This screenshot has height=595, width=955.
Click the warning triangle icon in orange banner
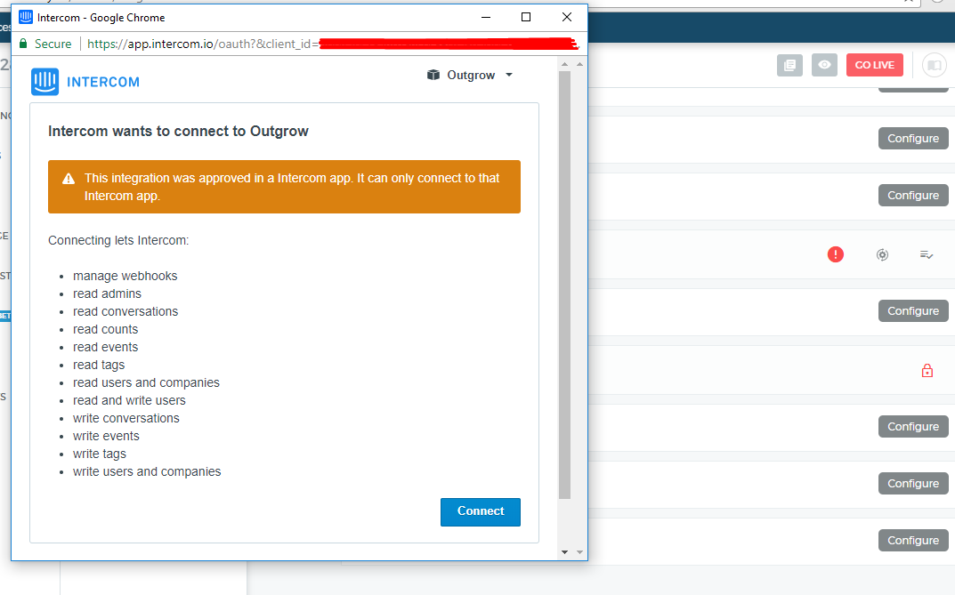(69, 179)
